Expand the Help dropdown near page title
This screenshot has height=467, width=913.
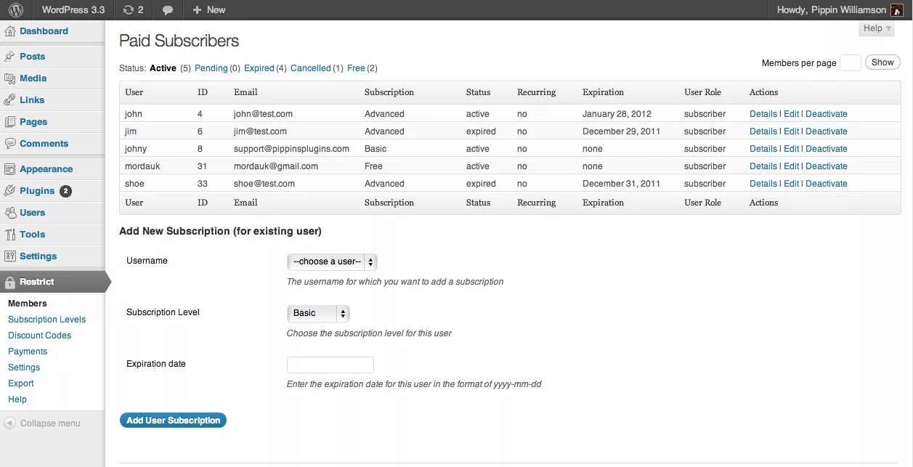[875, 28]
